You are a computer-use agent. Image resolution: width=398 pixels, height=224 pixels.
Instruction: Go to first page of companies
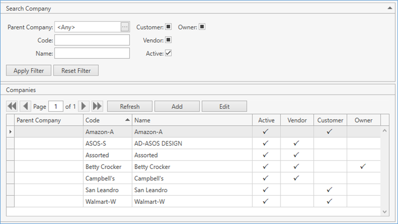11,106
